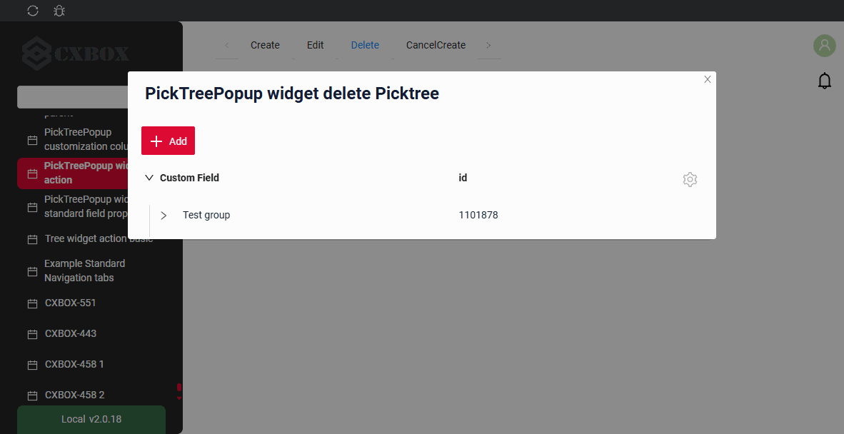
Task: Open CXBOX-458 2 sidebar item
Action: 74,395
